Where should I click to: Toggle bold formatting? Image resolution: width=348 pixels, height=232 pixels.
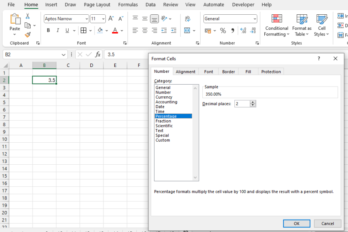pos(48,30)
